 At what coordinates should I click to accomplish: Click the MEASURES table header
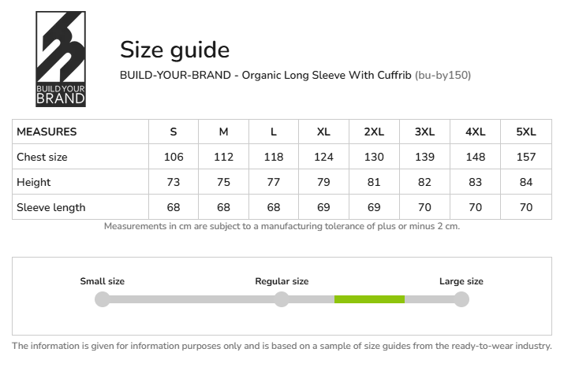pyautogui.click(x=47, y=132)
